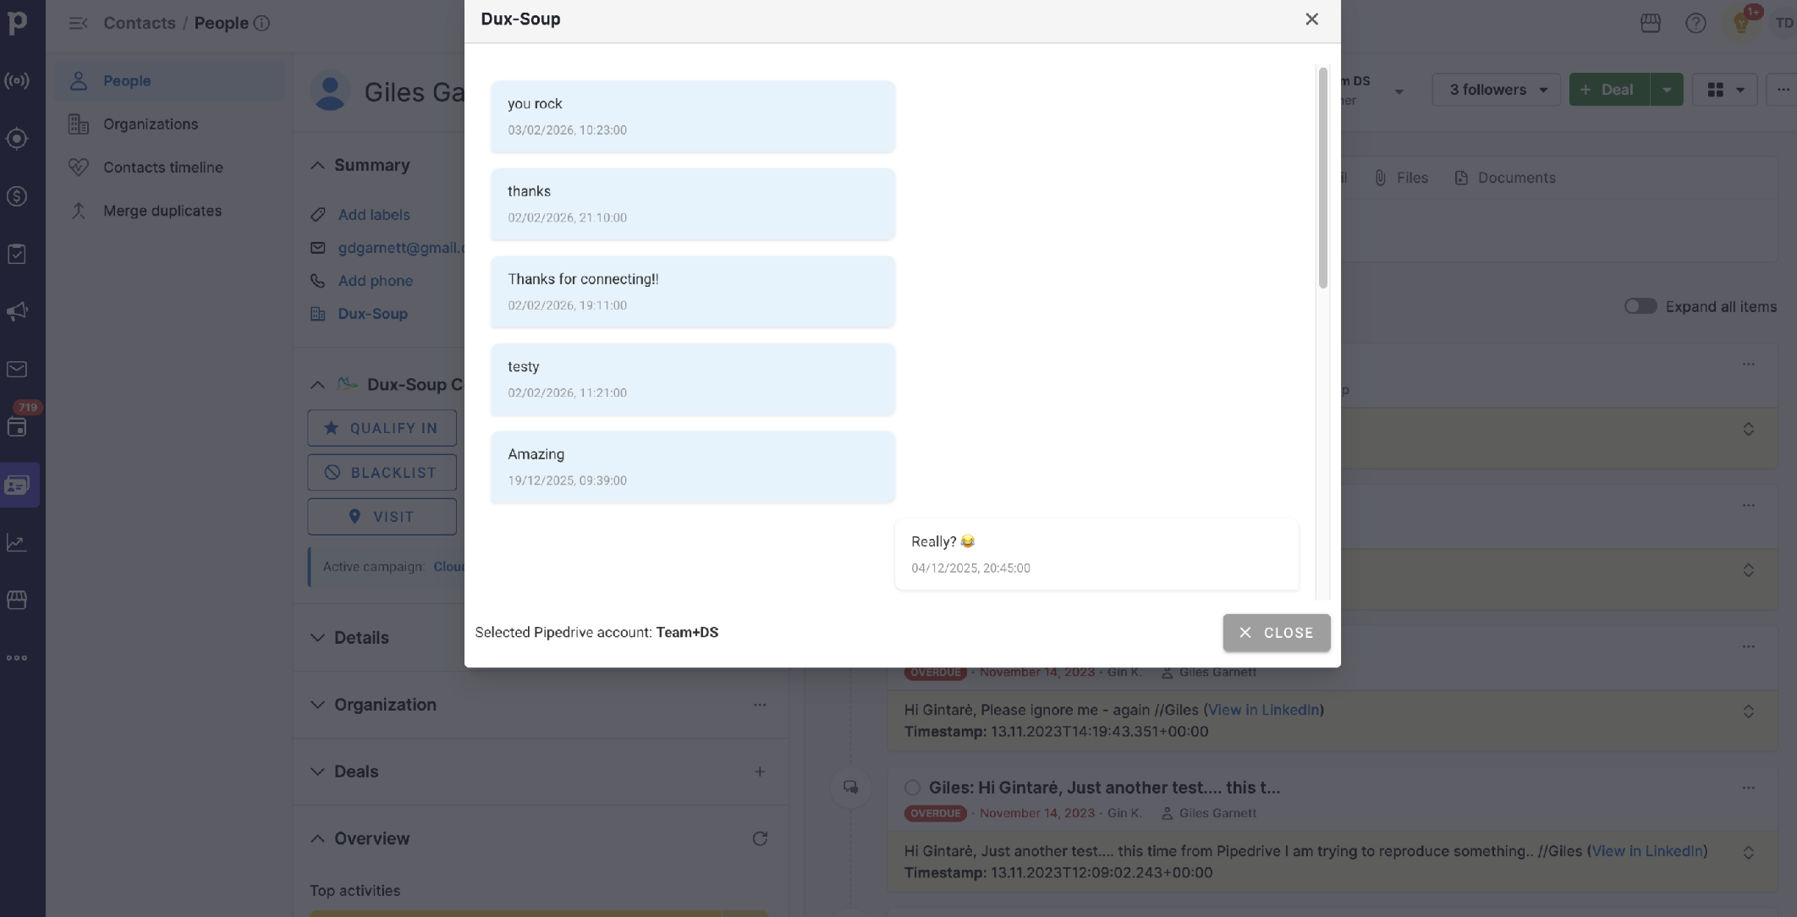Switch to the Documents tab
This screenshot has height=917, width=1797.
pyautogui.click(x=1505, y=178)
